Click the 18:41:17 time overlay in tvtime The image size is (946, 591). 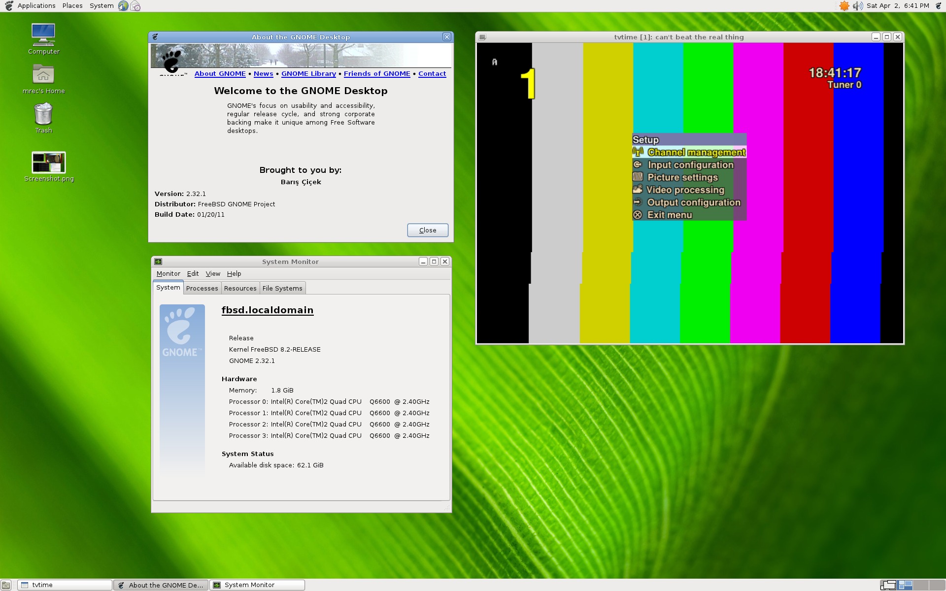(x=835, y=73)
